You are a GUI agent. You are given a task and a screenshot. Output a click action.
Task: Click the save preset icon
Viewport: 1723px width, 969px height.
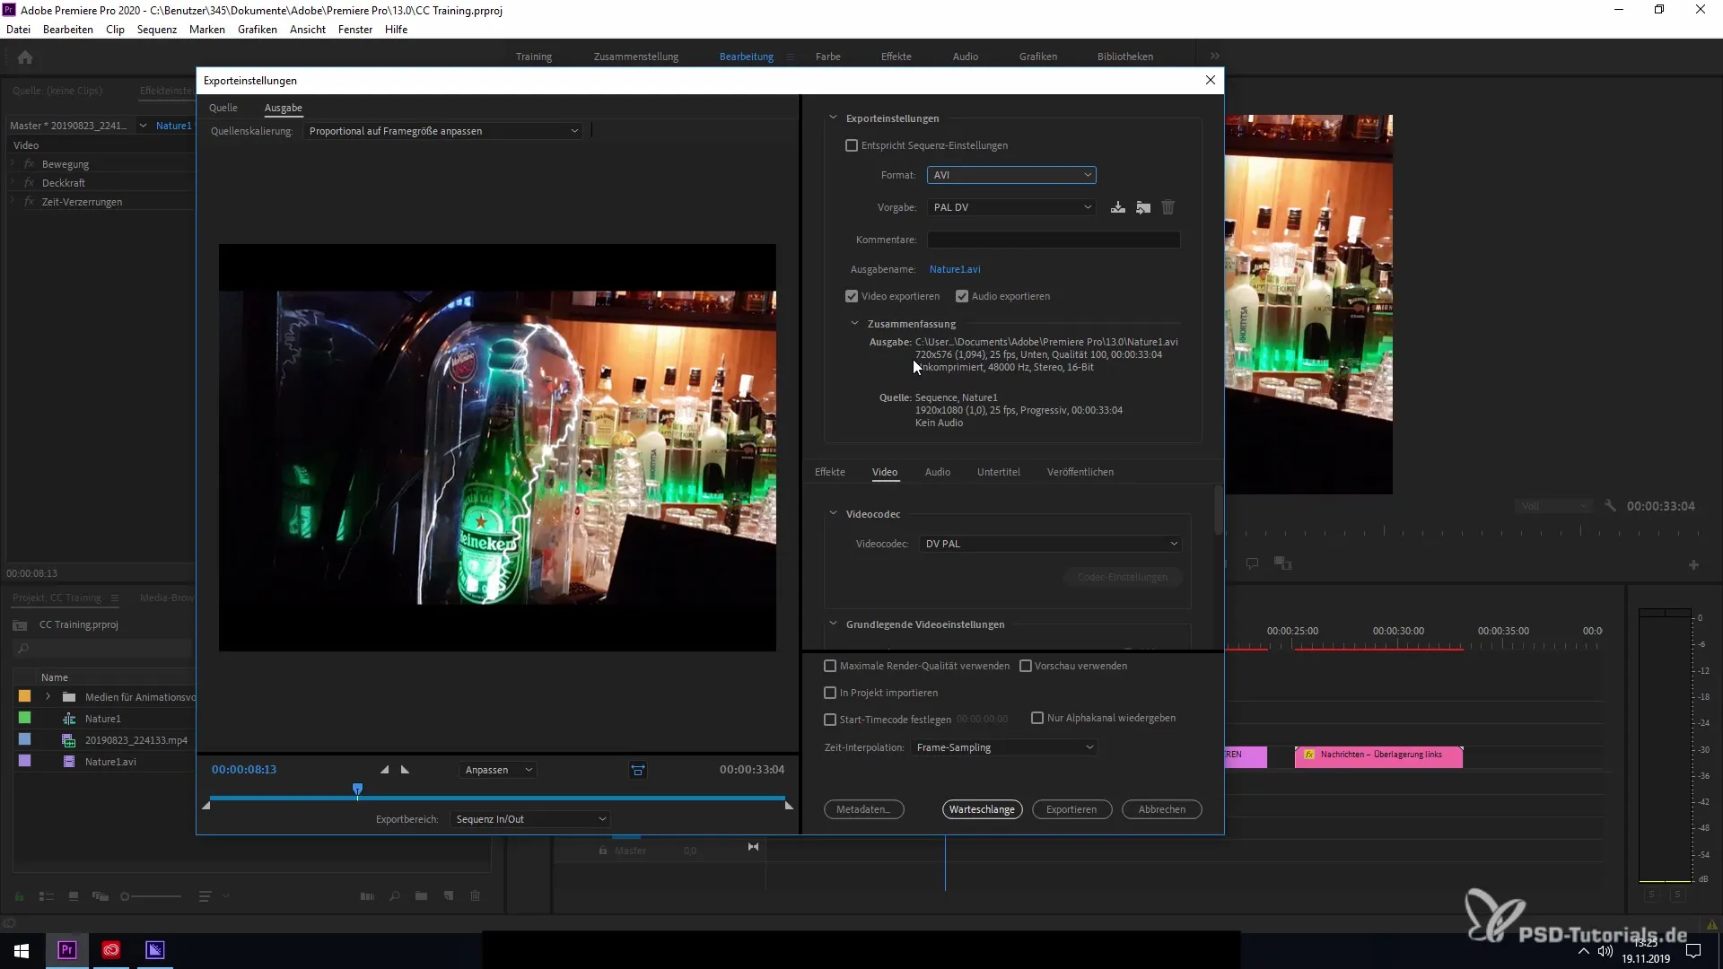(1117, 207)
